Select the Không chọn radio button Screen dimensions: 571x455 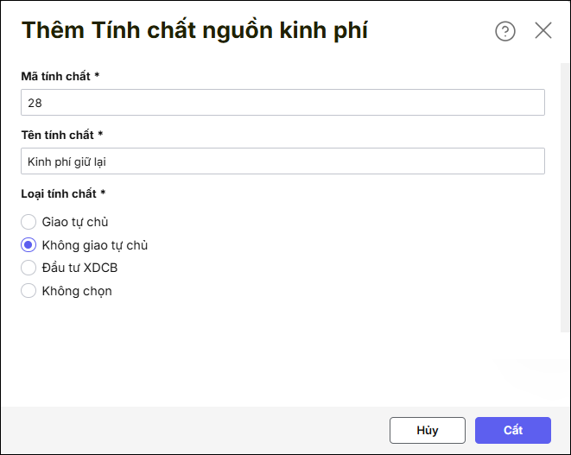[29, 291]
